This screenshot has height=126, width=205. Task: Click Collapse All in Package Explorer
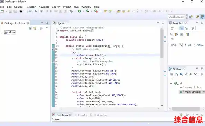pos(30,28)
